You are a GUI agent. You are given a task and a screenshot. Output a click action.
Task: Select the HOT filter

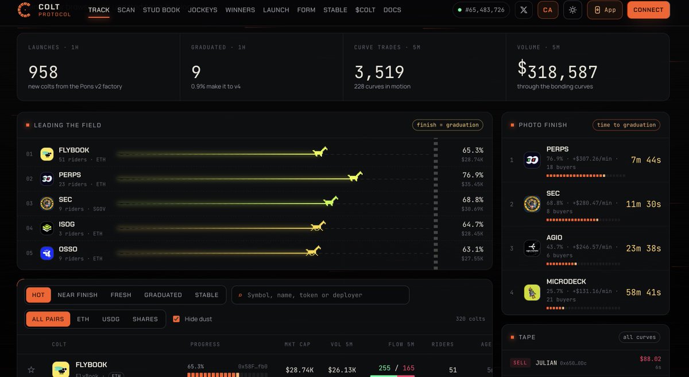click(x=38, y=295)
